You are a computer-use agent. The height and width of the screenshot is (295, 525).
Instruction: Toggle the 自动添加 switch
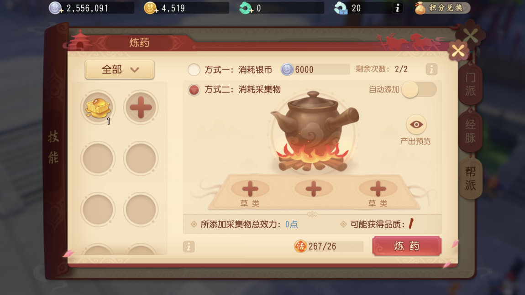419,90
